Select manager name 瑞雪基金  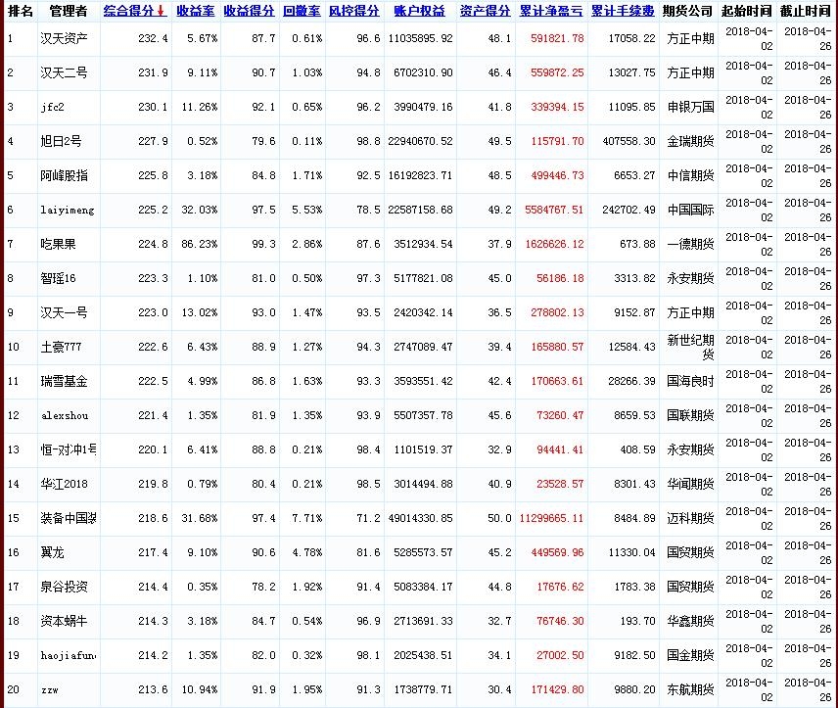pos(65,381)
